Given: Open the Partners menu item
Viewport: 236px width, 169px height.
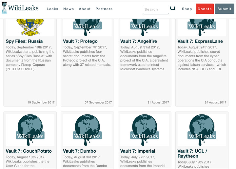Looking at the screenshot, I should click(104, 9).
